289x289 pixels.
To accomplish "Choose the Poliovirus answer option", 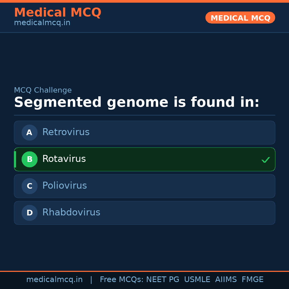I will (64, 186).
